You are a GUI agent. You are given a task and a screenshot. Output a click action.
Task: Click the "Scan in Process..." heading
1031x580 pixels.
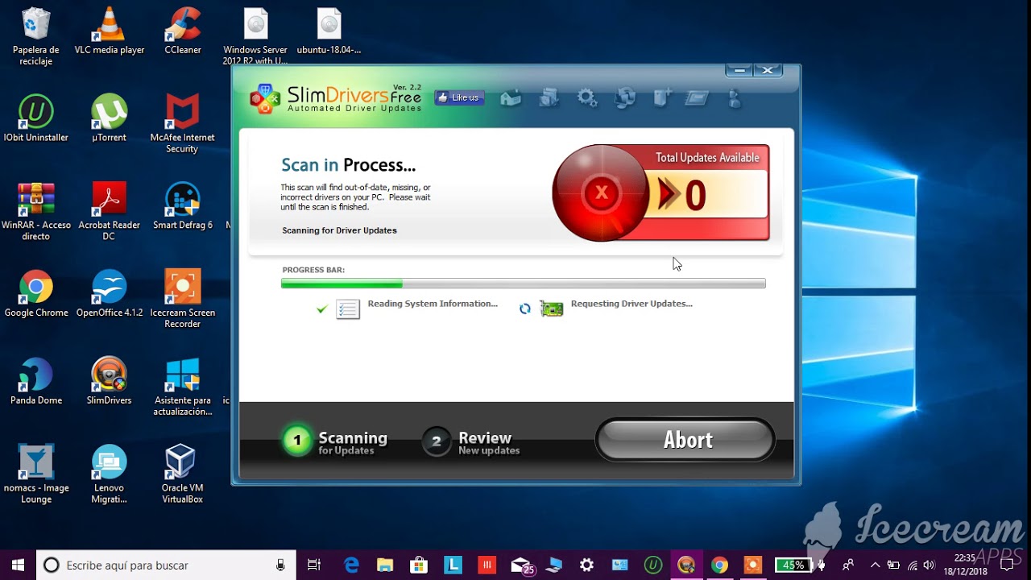tap(348, 165)
